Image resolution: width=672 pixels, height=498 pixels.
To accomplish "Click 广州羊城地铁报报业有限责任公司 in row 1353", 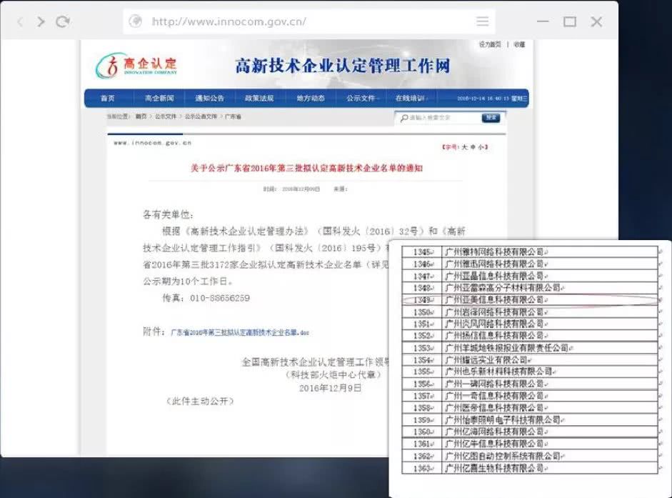I will pyautogui.click(x=507, y=348).
